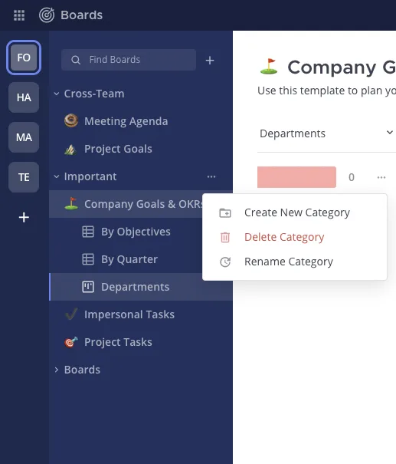
Task: Click the Boards target logo icon
Action: (x=47, y=15)
